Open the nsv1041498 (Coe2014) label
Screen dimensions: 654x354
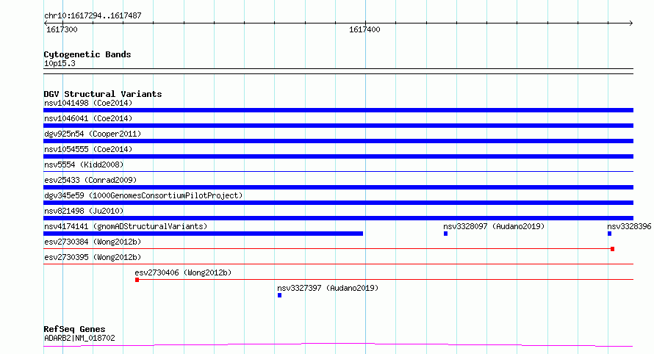tap(88, 103)
